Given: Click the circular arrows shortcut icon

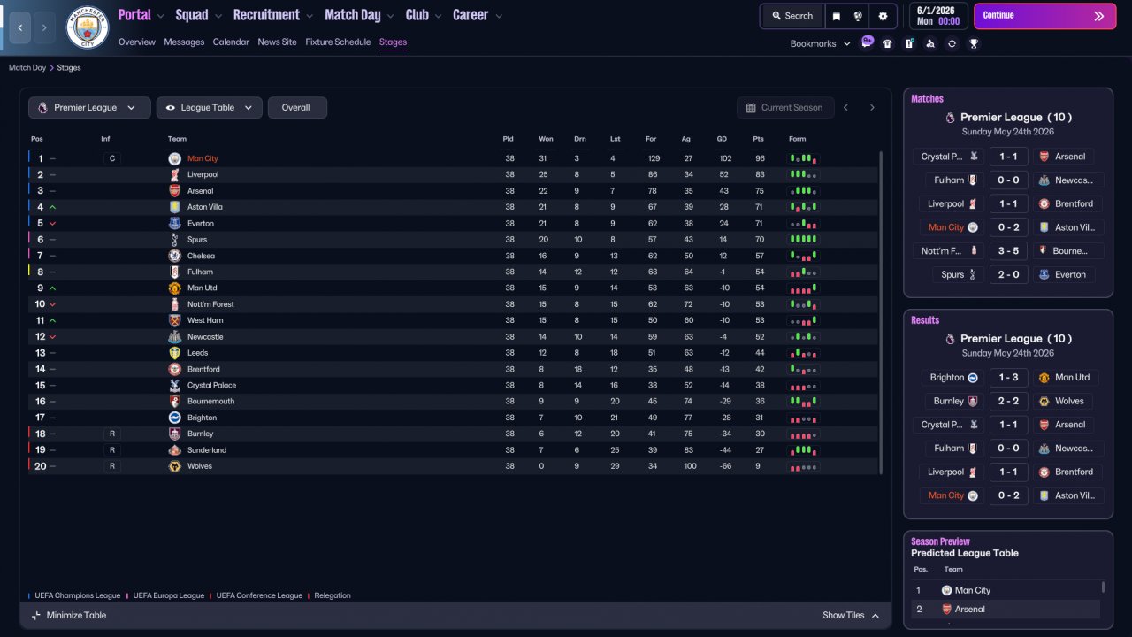Looking at the screenshot, I should click(x=952, y=43).
